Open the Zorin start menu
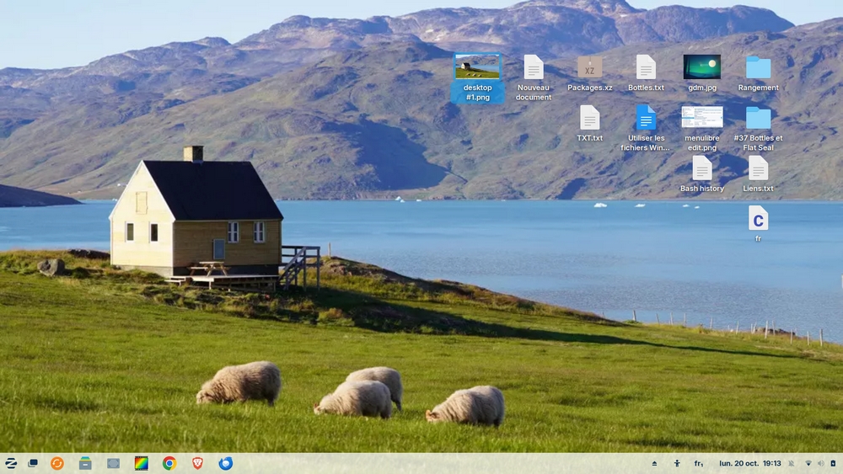The width and height of the screenshot is (843, 474). [x=11, y=463]
